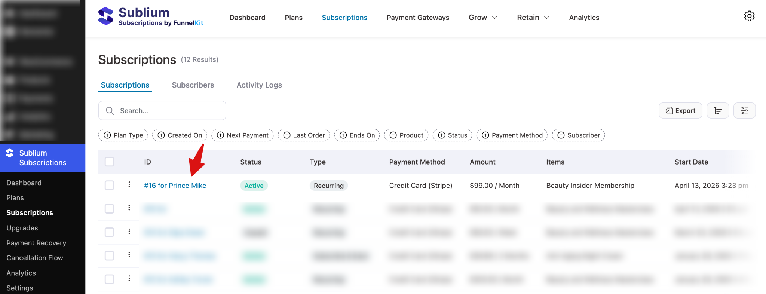Open the settings gear icon

(749, 16)
